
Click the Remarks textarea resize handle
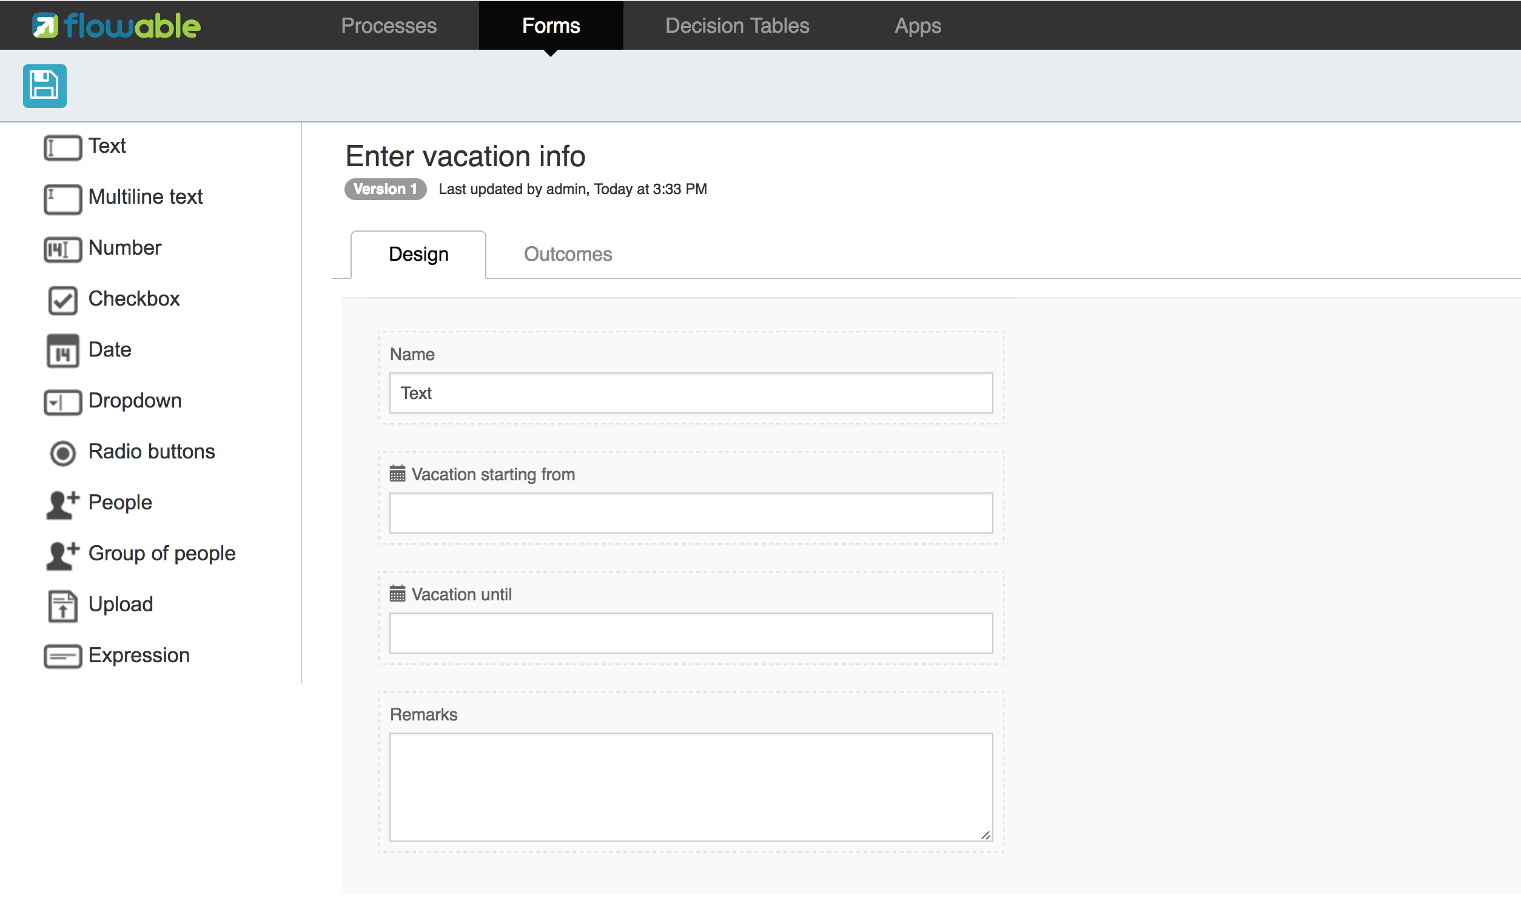[x=985, y=834]
